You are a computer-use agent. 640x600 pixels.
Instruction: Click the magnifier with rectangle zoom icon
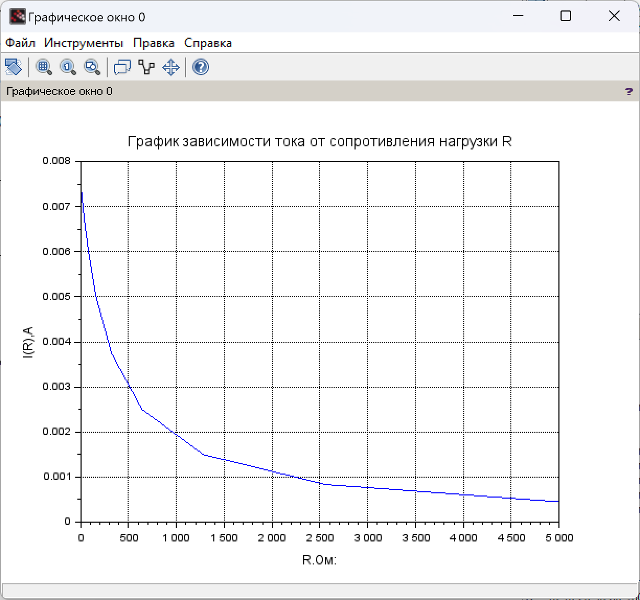[x=92, y=67]
